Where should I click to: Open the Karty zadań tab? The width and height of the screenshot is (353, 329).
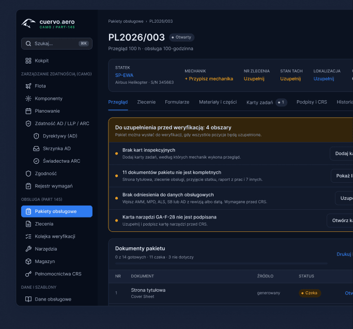tap(267, 102)
